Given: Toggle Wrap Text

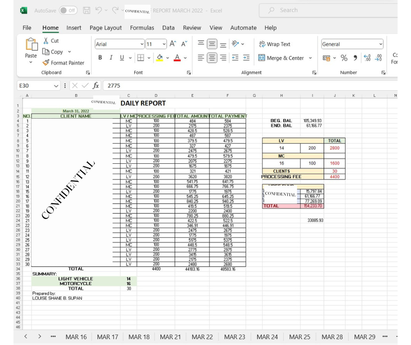Looking at the screenshot, I should (275, 44).
